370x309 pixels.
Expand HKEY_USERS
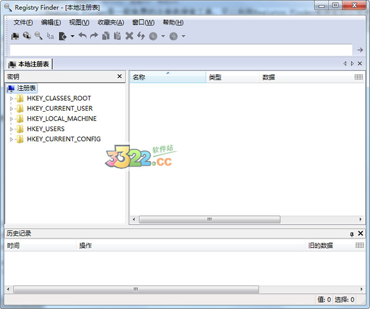pyautogui.click(x=11, y=129)
